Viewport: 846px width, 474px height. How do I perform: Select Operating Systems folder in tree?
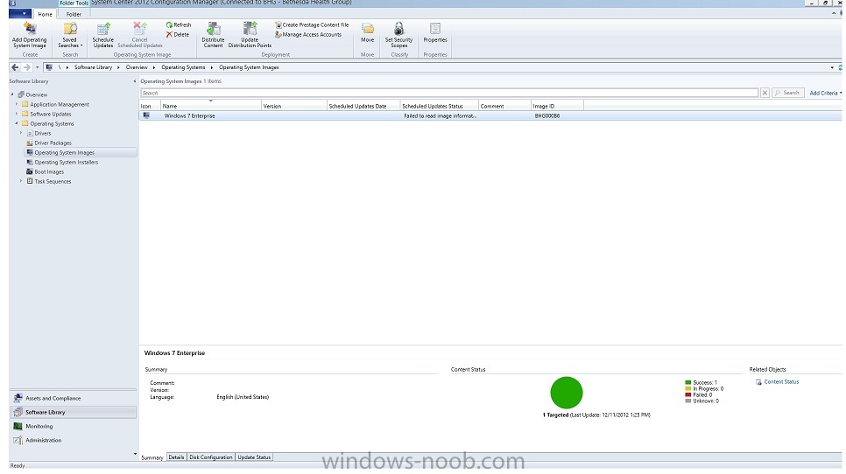[x=52, y=124]
